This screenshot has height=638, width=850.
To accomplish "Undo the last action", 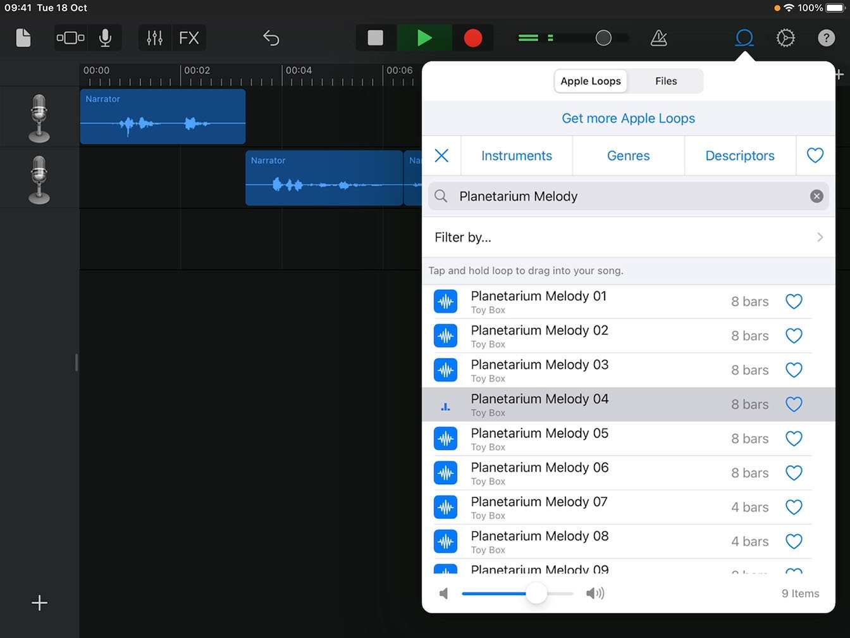I will pos(271,38).
